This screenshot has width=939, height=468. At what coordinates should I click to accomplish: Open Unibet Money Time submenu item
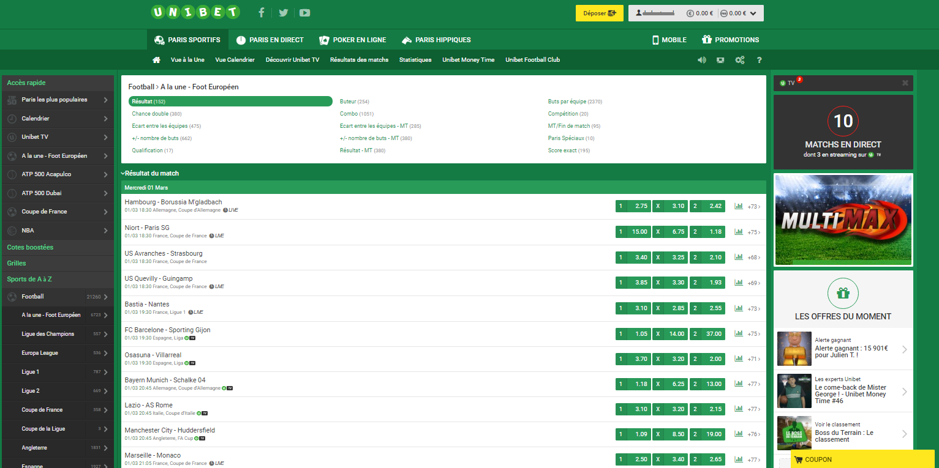point(468,60)
